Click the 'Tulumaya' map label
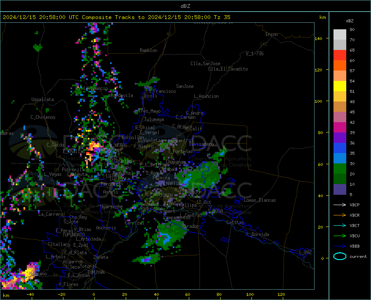This screenshot has width=371, height=300. click(x=154, y=119)
